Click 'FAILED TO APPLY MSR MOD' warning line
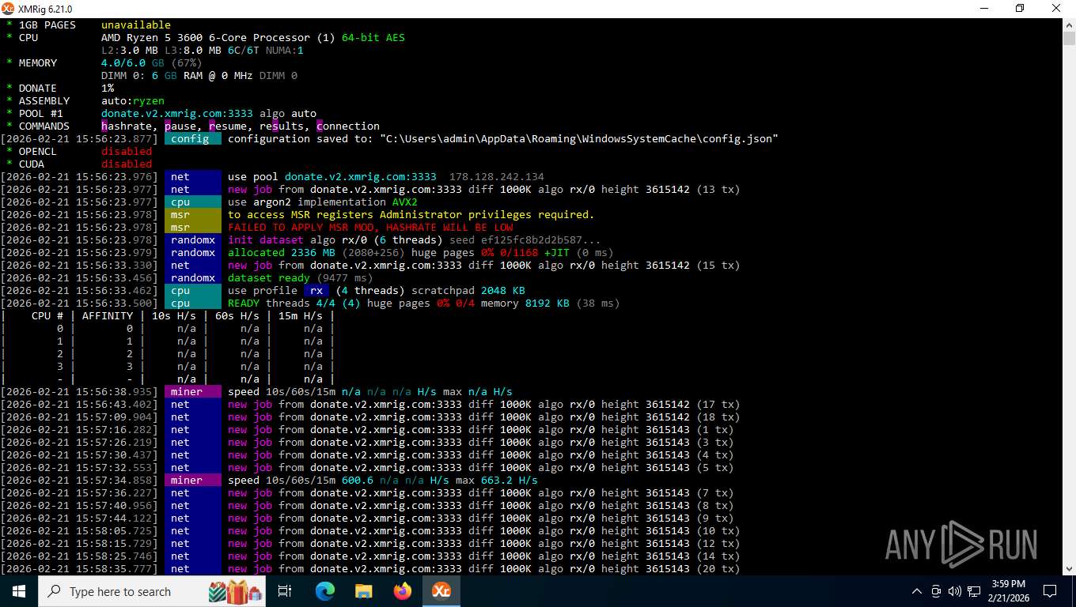Viewport: 1076px width, 607px height. (x=370, y=227)
